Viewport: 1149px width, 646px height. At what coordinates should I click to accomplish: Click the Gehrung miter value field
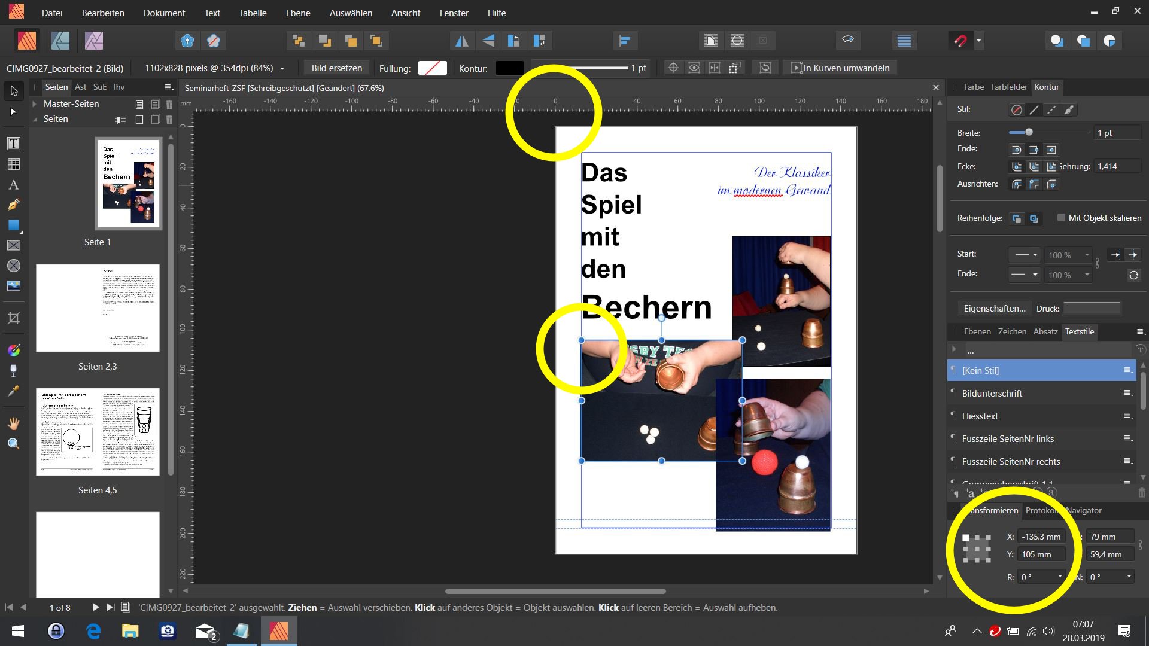[1117, 166]
